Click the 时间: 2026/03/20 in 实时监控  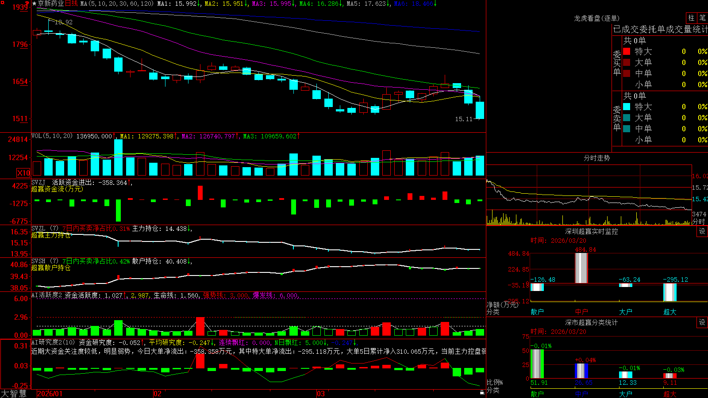point(558,241)
